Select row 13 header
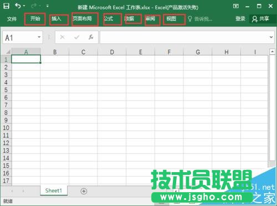 pos(6,150)
